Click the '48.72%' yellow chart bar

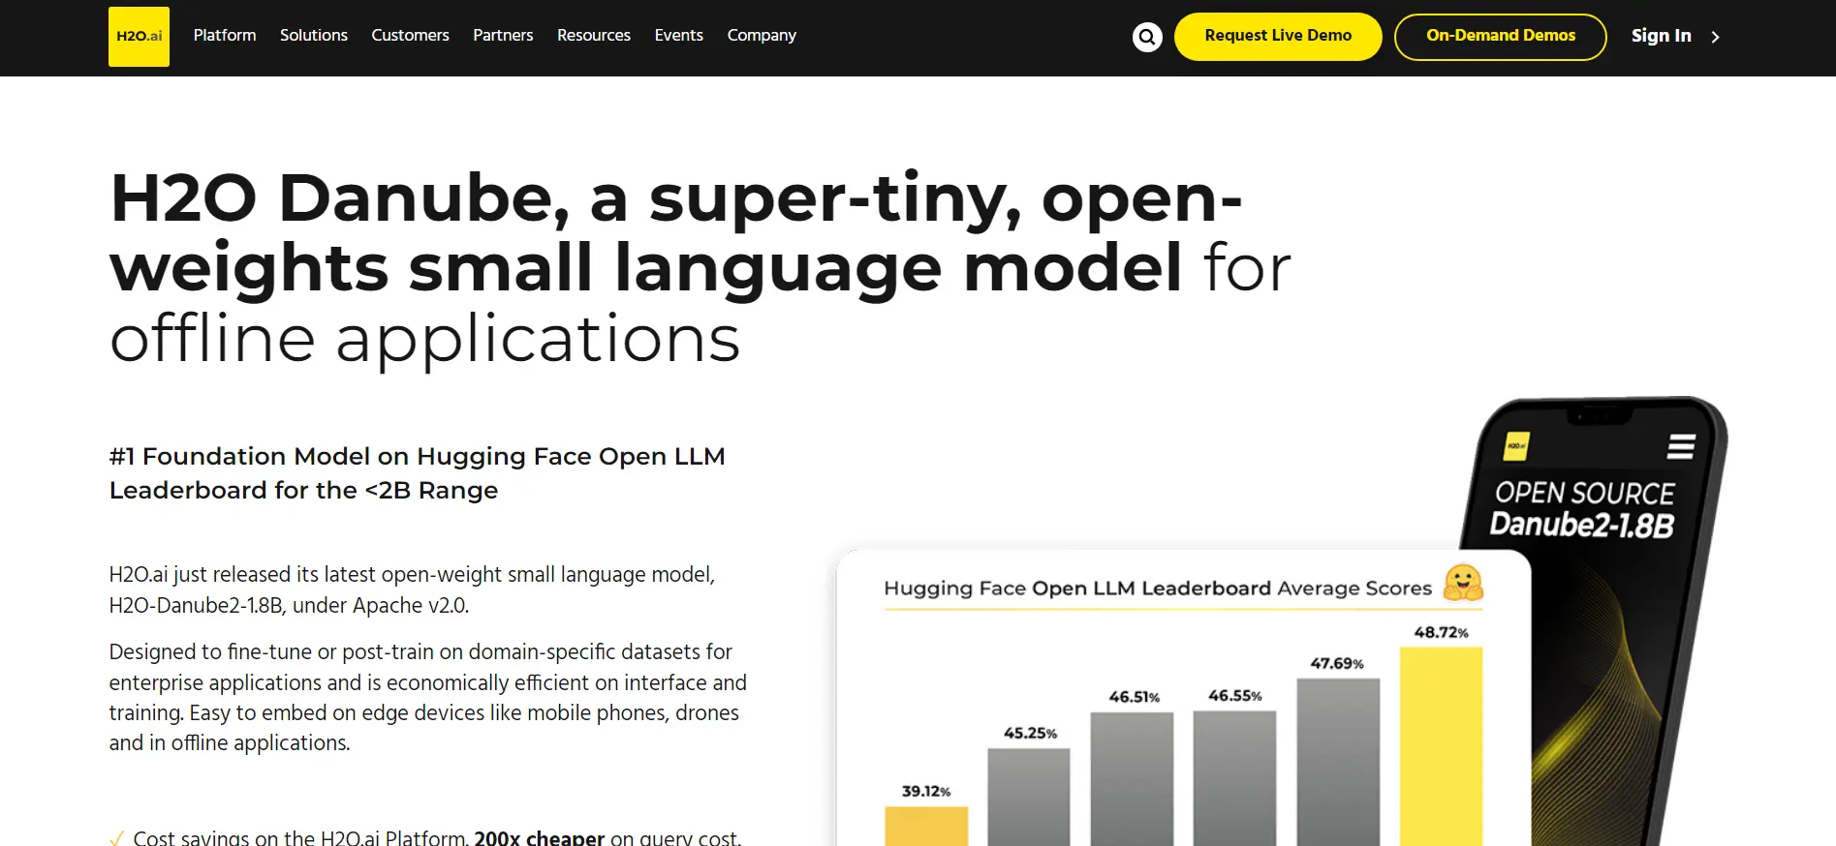tap(1441, 746)
